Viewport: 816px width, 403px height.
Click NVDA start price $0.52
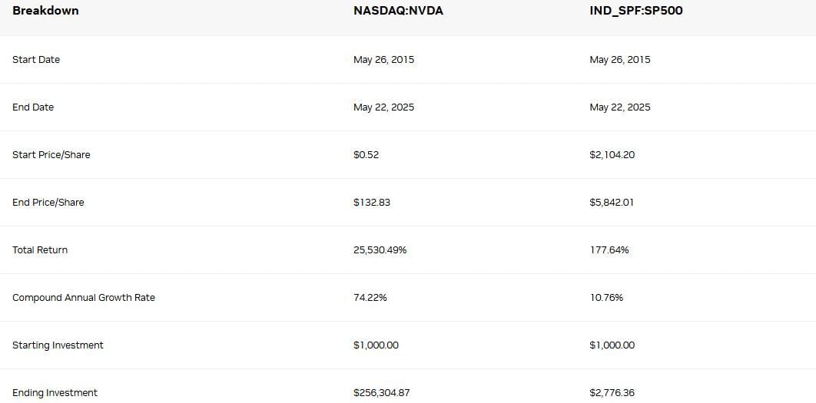[x=367, y=155]
